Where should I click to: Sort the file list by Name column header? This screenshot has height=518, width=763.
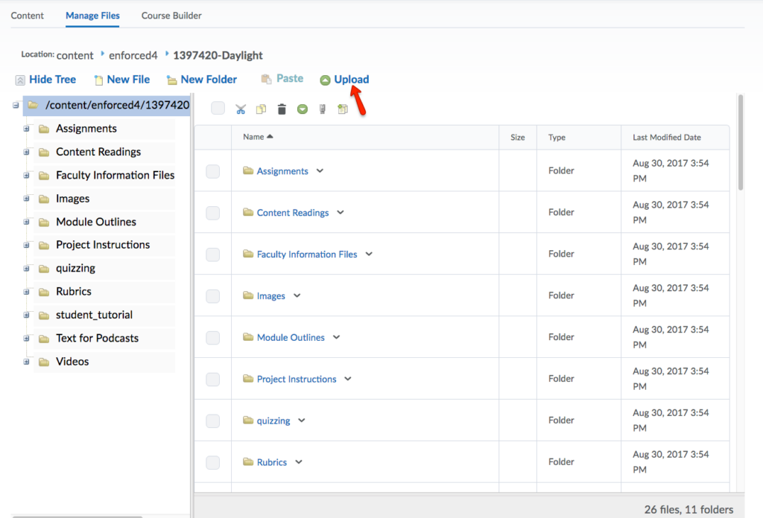253,137
